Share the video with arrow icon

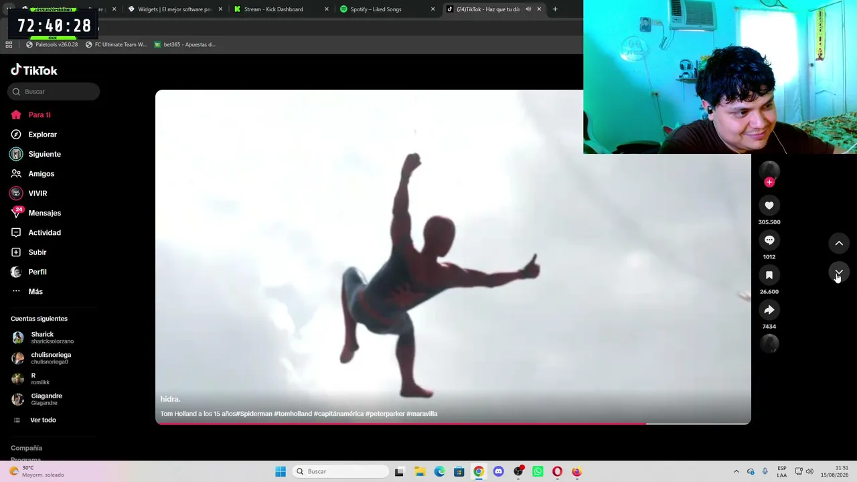pyautogui.click(x=769, y=310)
